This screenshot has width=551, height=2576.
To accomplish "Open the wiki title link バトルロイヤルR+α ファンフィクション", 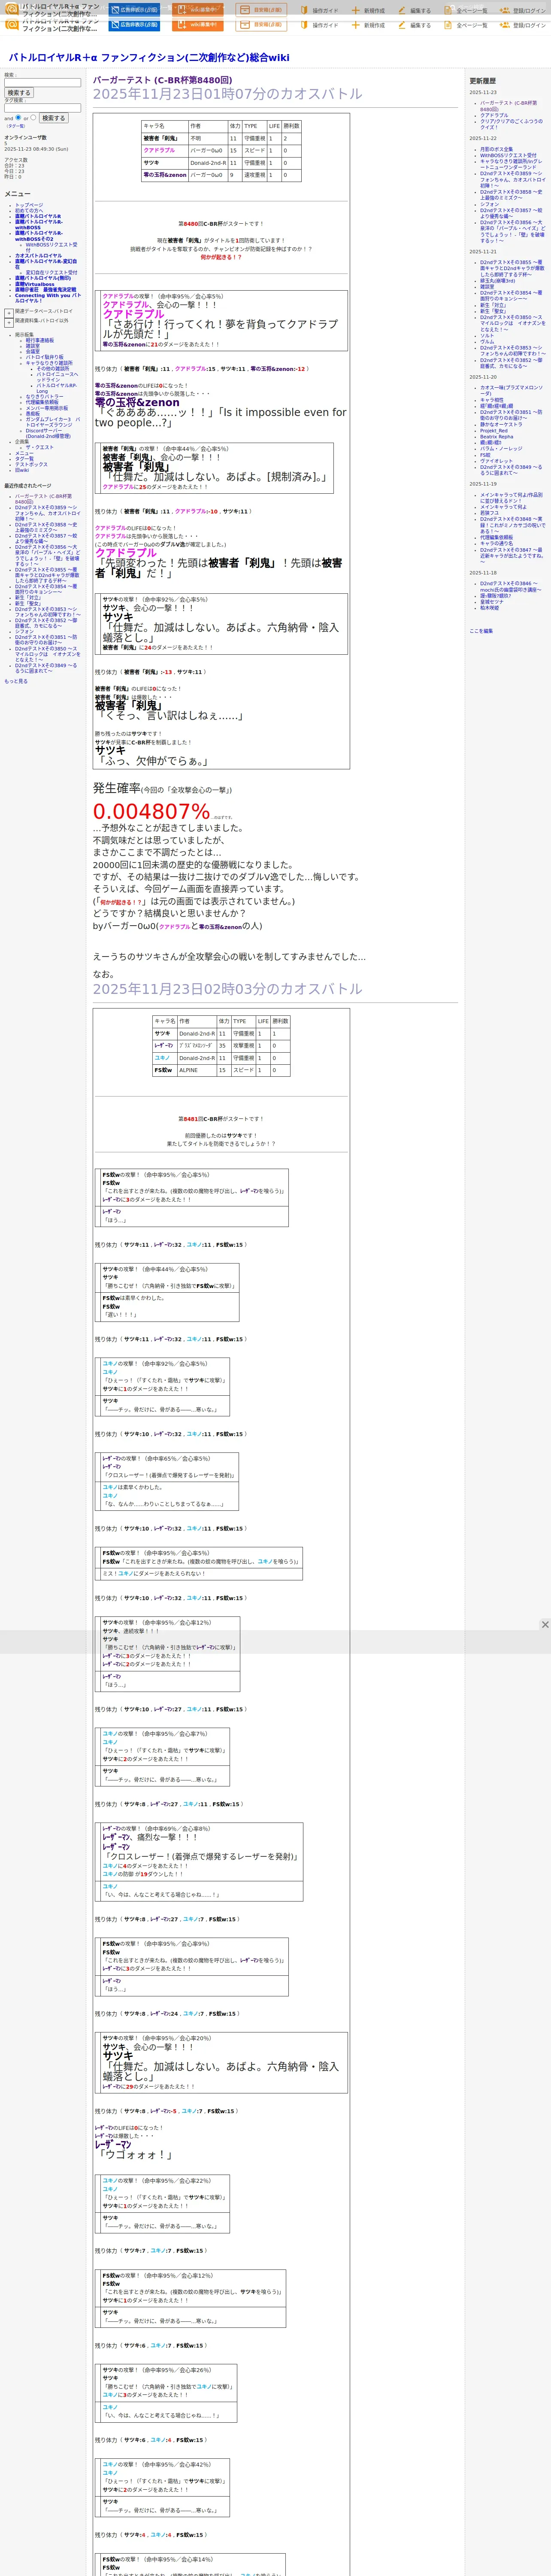I will (x=149, y=58).
